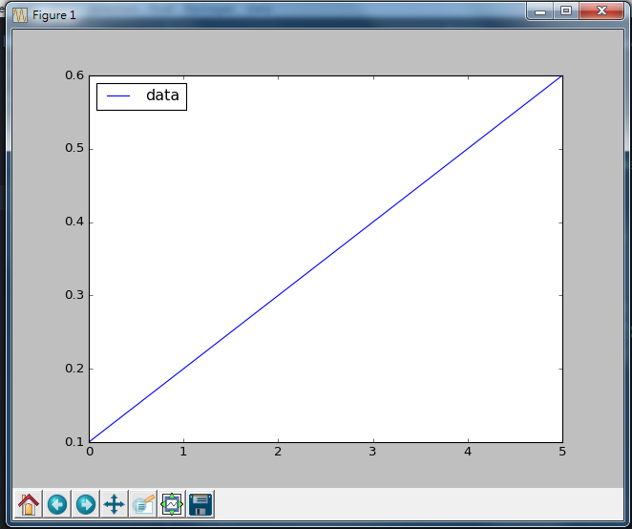632x529 pixels.
Task: Click the y-axis label 0.3
Action: pyautogui.click(x=74, y=295)
